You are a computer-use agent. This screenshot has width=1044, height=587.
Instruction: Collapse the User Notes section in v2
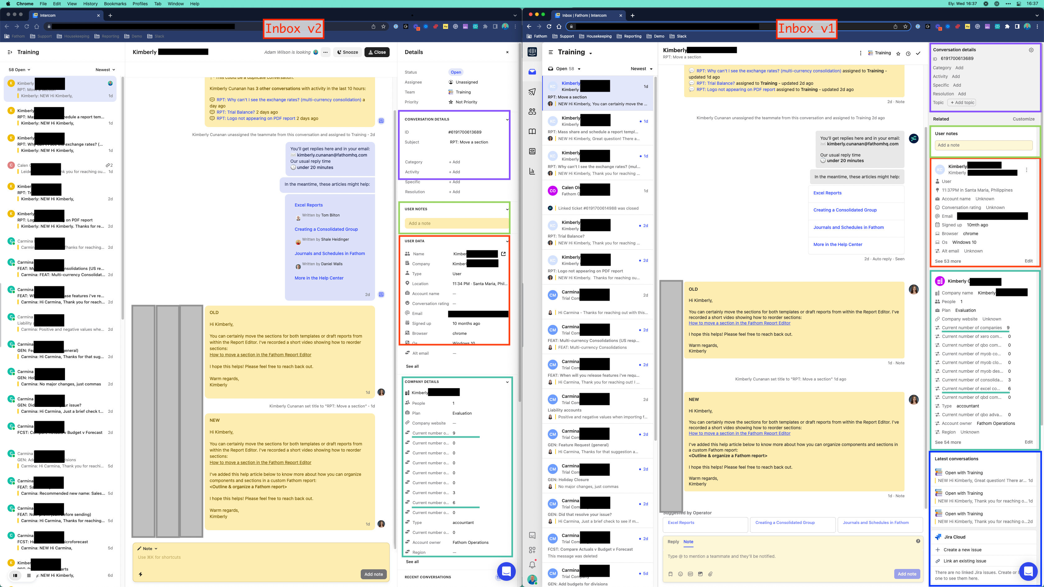(507, 209)
